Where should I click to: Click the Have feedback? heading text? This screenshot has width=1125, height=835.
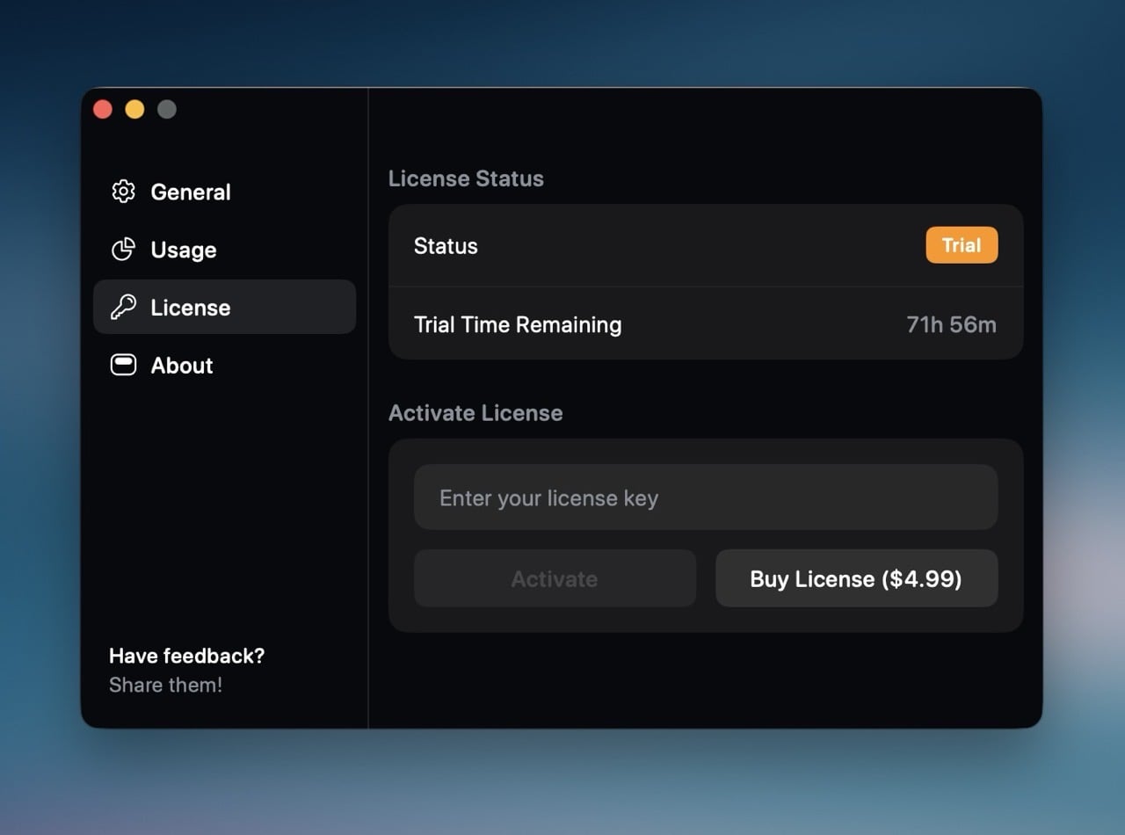[x=186, y=656]
